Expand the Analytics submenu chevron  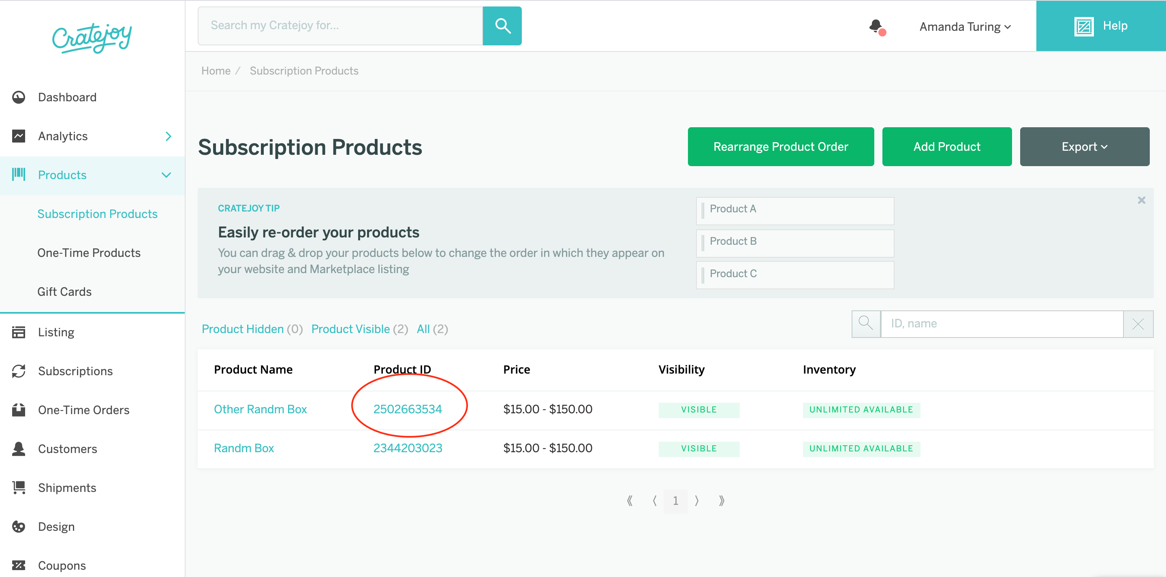pyautogui.click(x=169, y=136)
